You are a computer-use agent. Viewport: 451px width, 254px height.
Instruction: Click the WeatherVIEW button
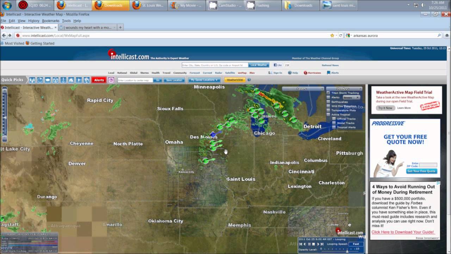coord(235,80)
